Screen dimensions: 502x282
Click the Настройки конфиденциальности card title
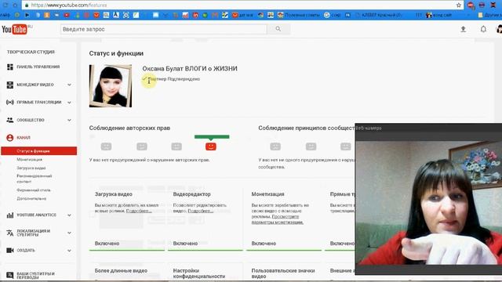coord(199,273)
